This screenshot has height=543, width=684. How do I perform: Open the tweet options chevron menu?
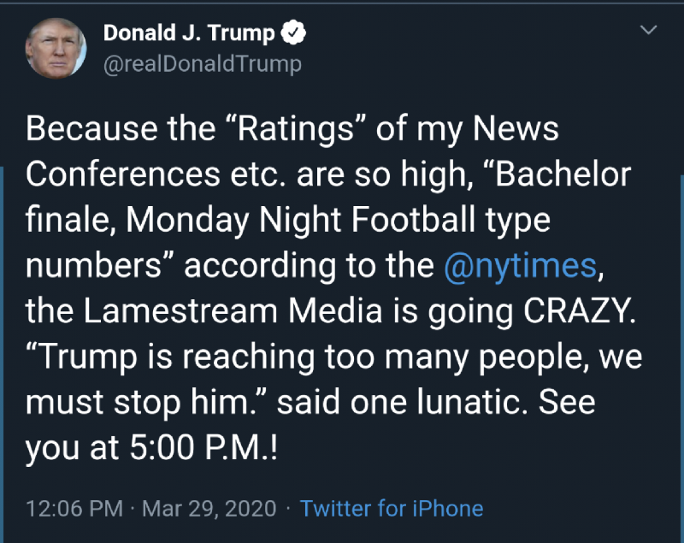(x=648, y=30)
